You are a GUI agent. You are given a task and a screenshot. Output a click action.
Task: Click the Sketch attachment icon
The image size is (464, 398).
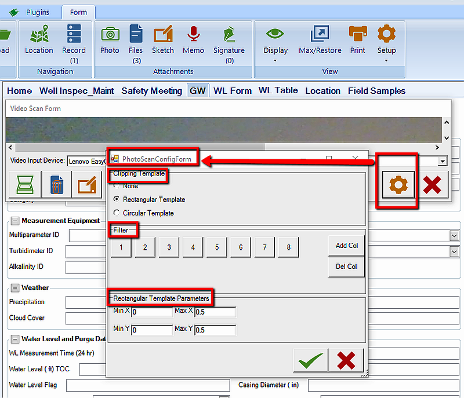coord(163,35)
